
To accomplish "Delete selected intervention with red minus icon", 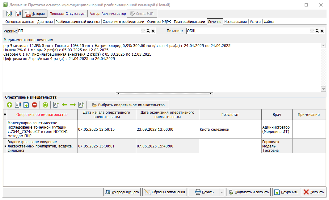I will [35, 105].
